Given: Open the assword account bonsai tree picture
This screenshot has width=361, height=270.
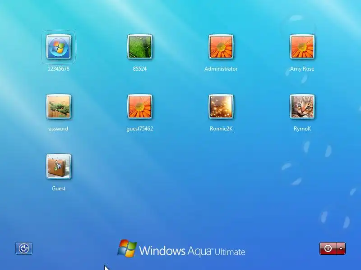Looking at the screenshot, I should (59, 107).
